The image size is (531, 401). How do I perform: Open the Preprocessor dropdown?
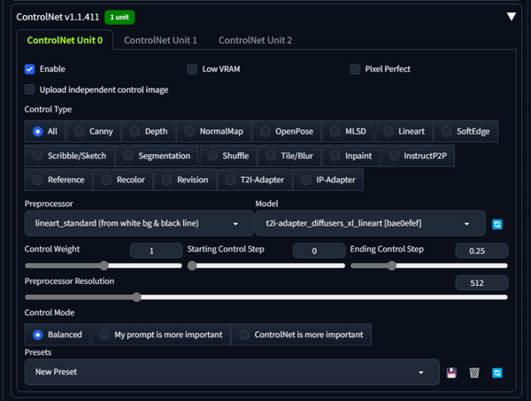pyautogui.click(x=139, y=224)
